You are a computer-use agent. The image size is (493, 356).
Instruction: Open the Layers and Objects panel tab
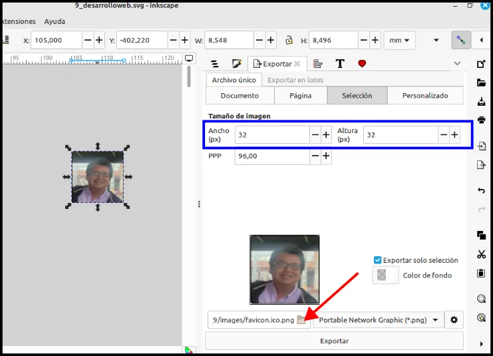(x=215, y=64)
